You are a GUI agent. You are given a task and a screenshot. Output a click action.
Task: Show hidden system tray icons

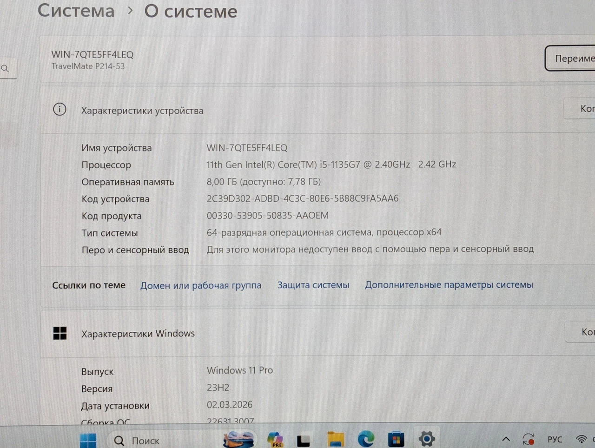pos(506,439)
